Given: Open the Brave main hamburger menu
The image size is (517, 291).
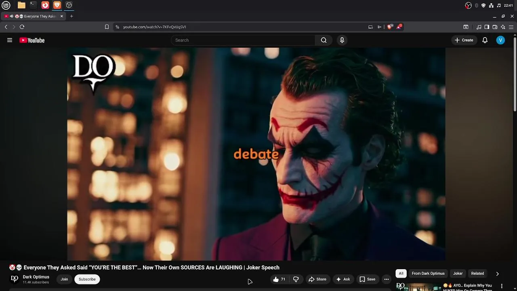Looking at the screenshot, I should 511,27.
